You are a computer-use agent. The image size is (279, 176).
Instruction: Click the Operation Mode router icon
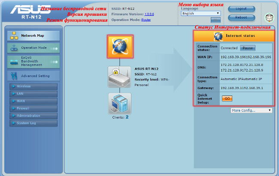(14, 48)
